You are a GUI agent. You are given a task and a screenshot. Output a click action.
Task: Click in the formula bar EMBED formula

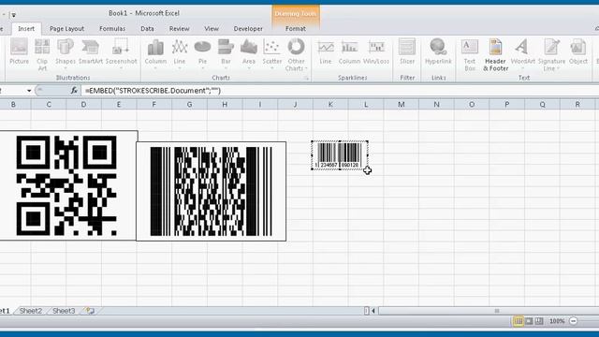coord(153,91)
